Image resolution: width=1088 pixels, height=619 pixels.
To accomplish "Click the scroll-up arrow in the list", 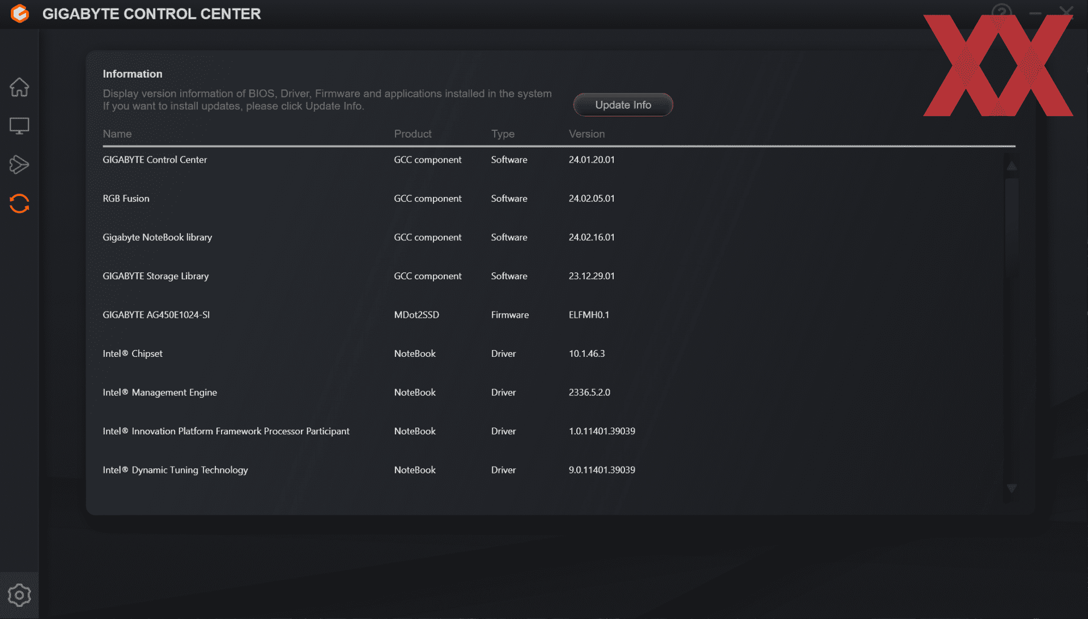I will tap(1011, 166).
